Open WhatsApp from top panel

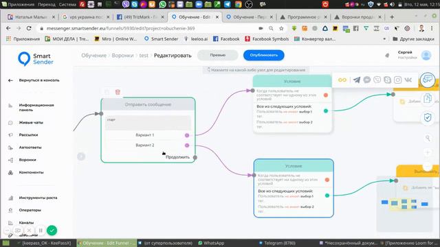pyautogui.click(x=162, y=4)
